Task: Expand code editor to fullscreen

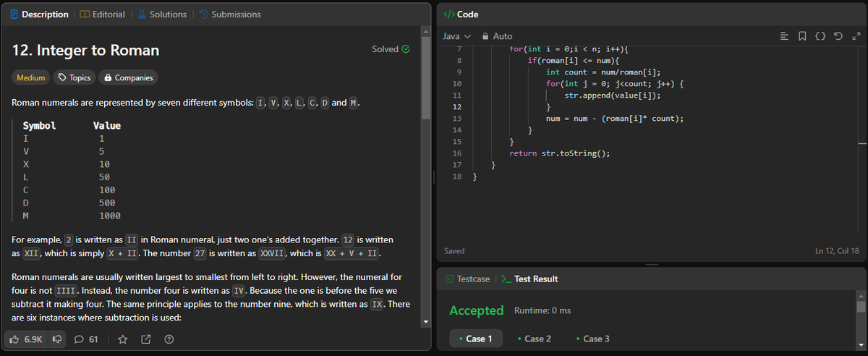Action: point(856,36)
